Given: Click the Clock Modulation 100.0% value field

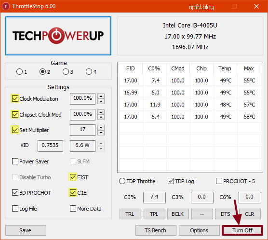Looking at the screenshot, I should point(82,99).
